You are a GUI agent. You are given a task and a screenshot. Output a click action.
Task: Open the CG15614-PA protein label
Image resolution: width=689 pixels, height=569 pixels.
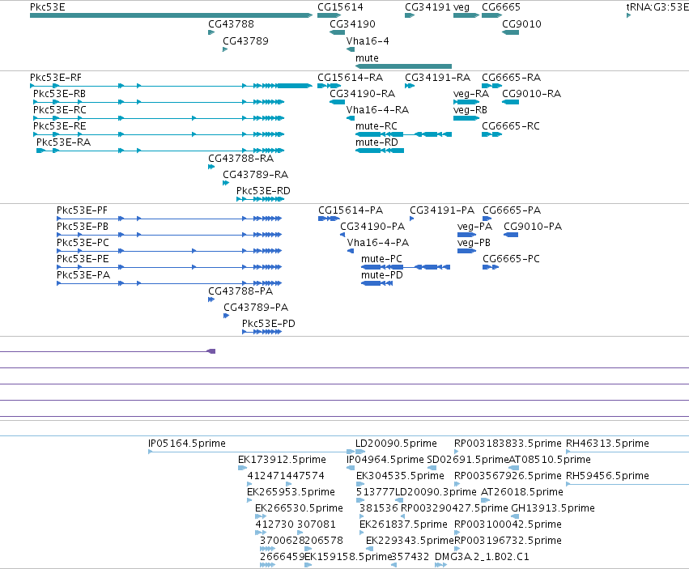point(351,210)
